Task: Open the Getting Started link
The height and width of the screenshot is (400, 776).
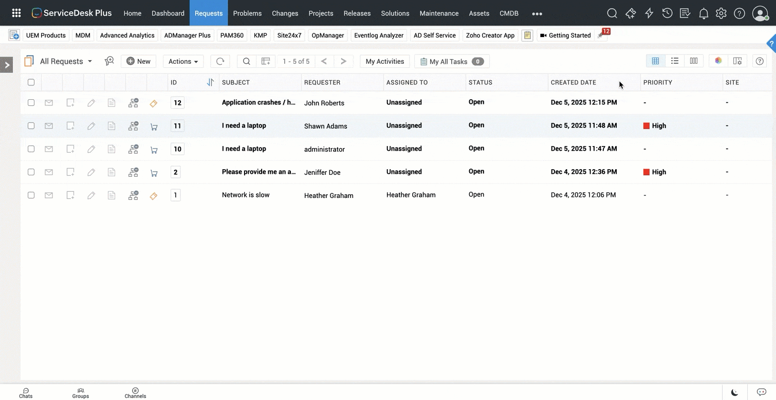Action: pyautogui.click(x=565, y=35)
